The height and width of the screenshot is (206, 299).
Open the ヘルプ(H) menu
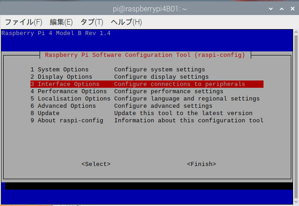click(x=127, y=22)
